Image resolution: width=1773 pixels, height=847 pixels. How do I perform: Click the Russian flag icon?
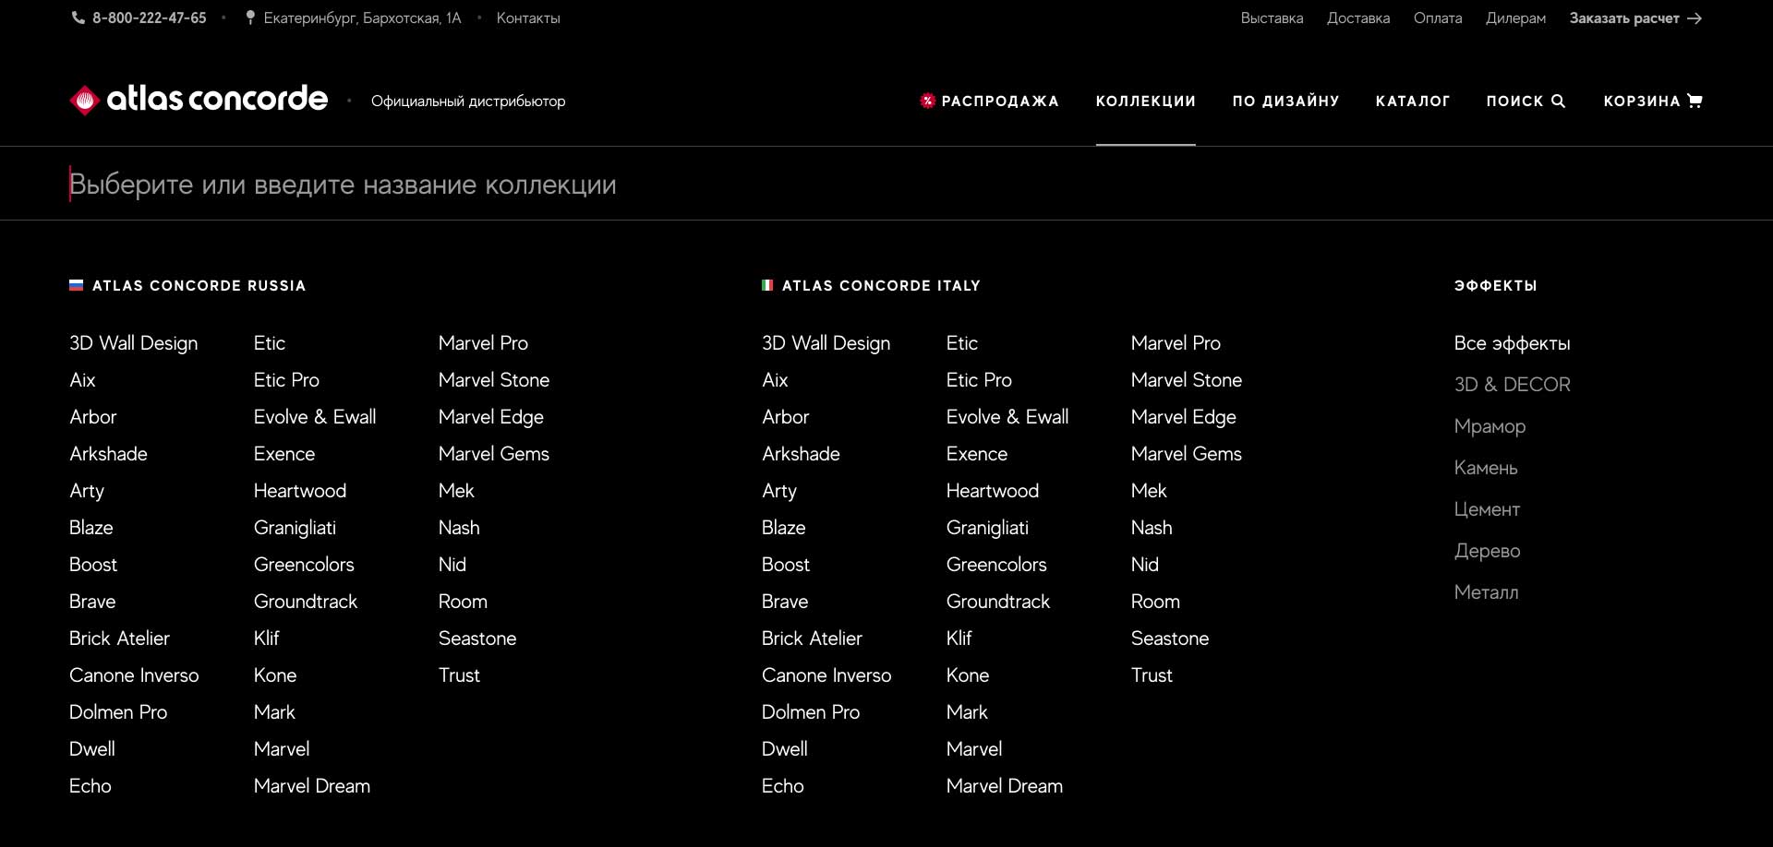(x=77, y=285)
